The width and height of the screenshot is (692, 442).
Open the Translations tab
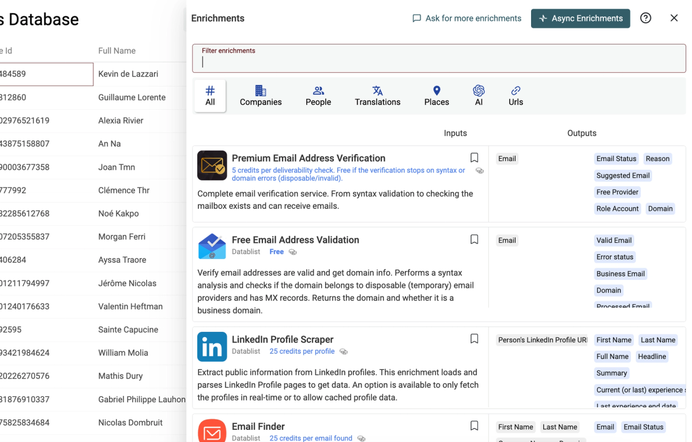coord(378,96)
